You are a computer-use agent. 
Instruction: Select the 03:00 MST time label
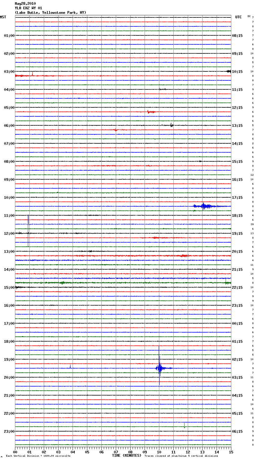[x=9, y=72]
